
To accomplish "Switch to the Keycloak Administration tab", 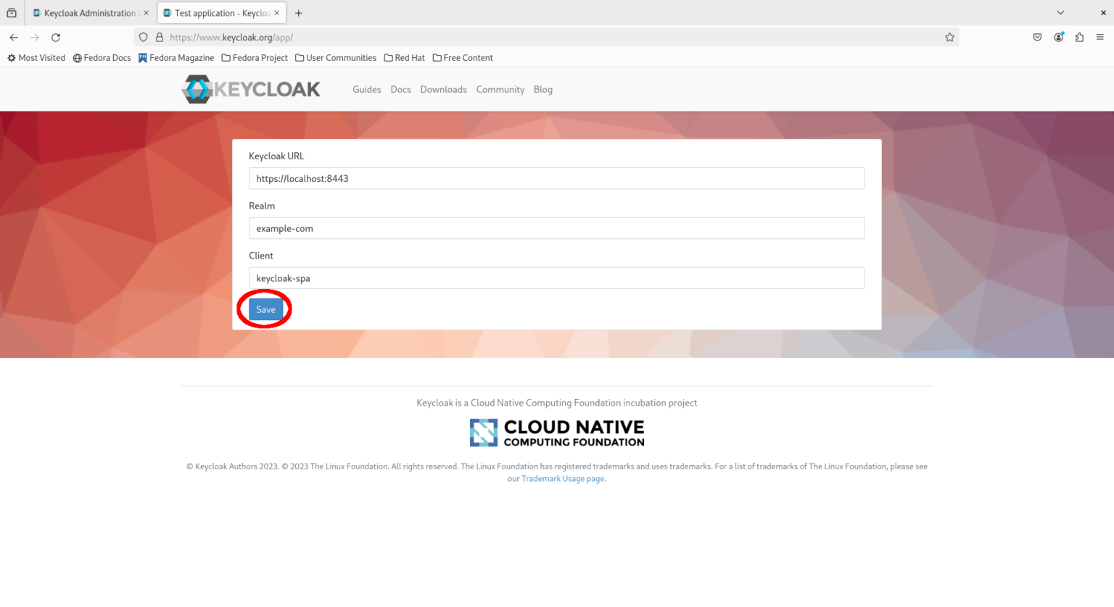I will point(87,12).
